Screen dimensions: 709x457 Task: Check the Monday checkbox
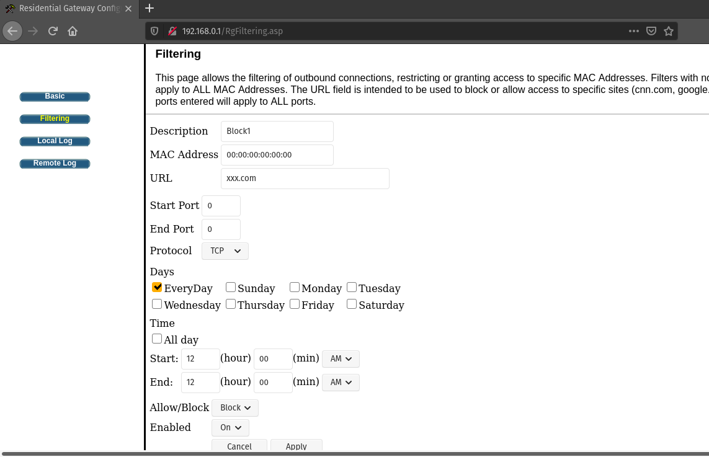coord(295,288)
